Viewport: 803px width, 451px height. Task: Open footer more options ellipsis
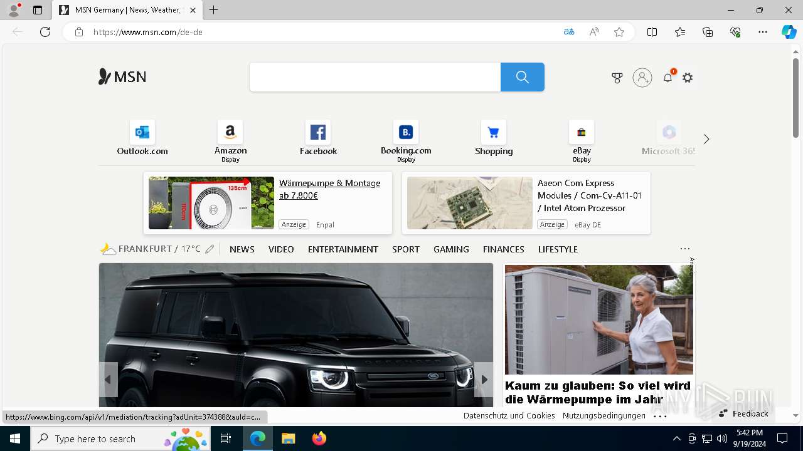pos(660,415)
